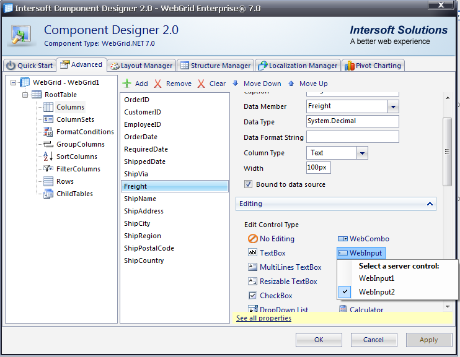Image resolution: width=460 pixels, height=357 pixels.
Task: Click the Columns node icon
Action: coord(48,107)
